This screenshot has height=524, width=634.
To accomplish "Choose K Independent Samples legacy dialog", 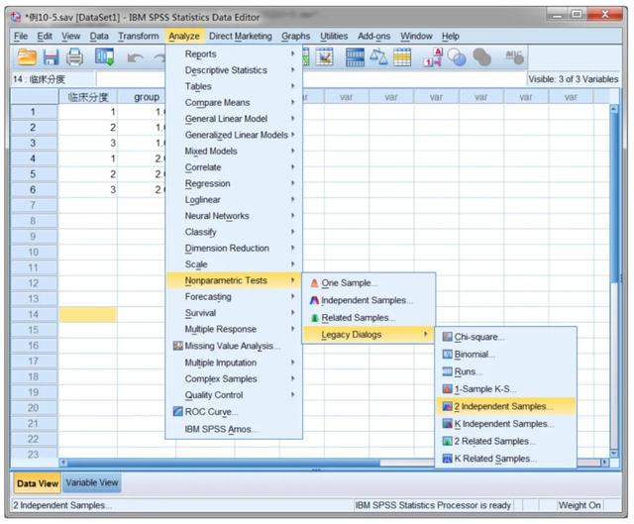I will [505, 424].
